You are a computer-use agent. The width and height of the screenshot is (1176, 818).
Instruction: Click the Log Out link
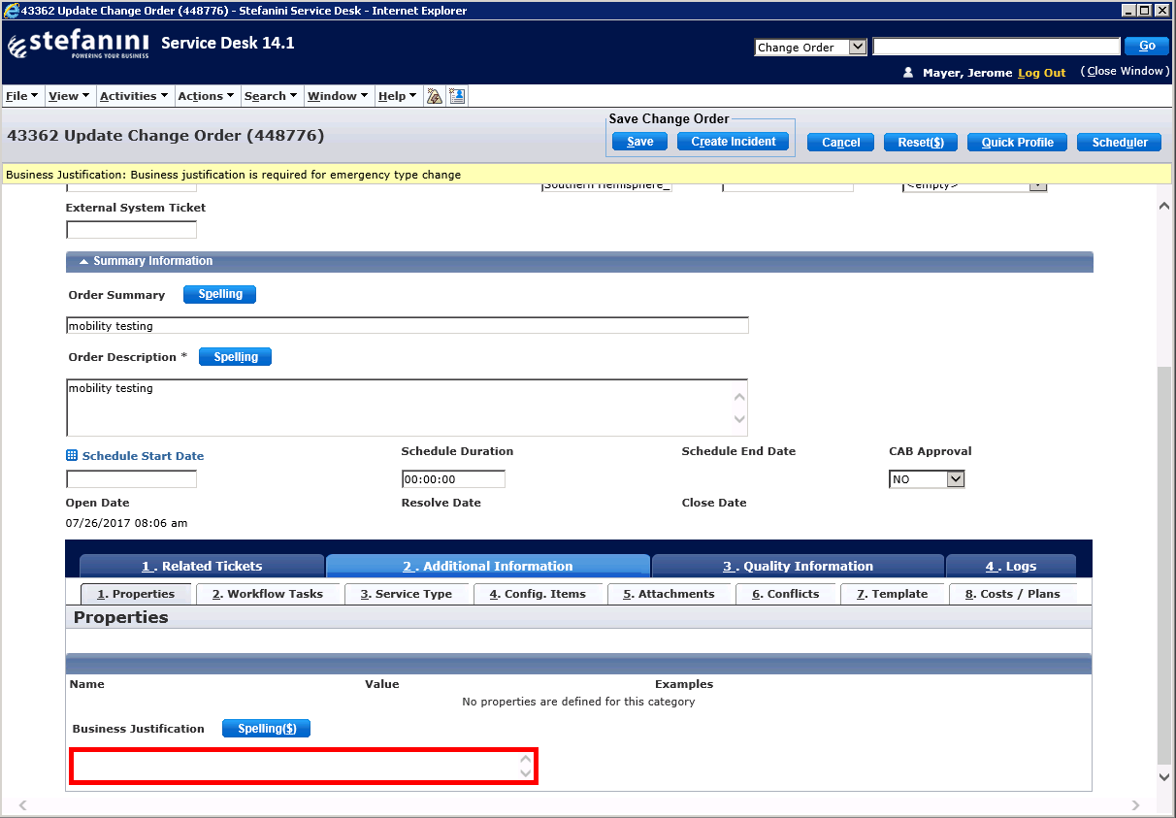tap(1041, 73)
